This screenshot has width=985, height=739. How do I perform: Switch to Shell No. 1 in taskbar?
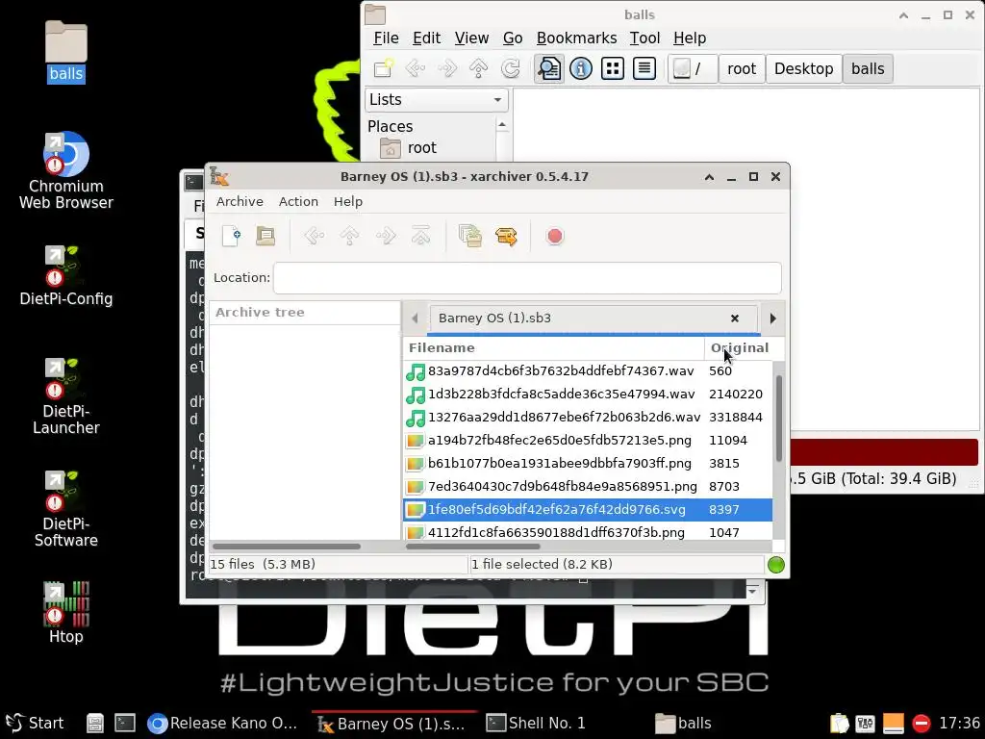(x=537, y=724)
